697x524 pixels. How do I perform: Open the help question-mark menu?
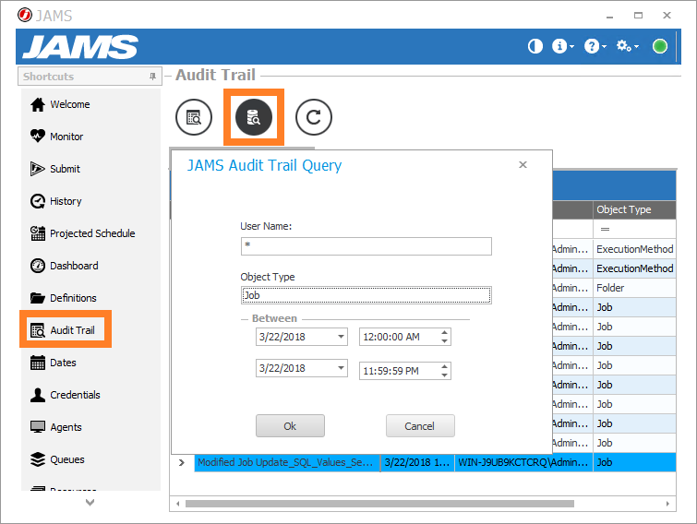(x=595, y=46)
